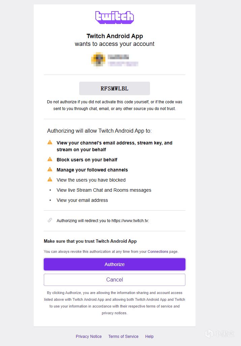The width and height of the screenshot is (241, 346).
Task: Click the RFSMWLBL activation code box
Action: pos(115,88)
